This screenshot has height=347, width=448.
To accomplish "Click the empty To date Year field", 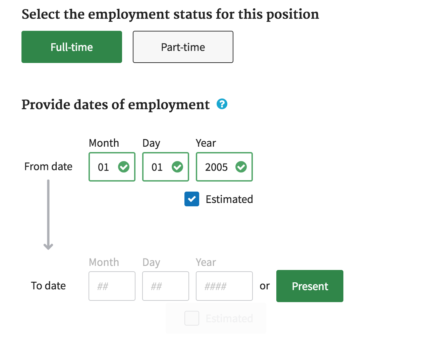I will tap(224, 286).
